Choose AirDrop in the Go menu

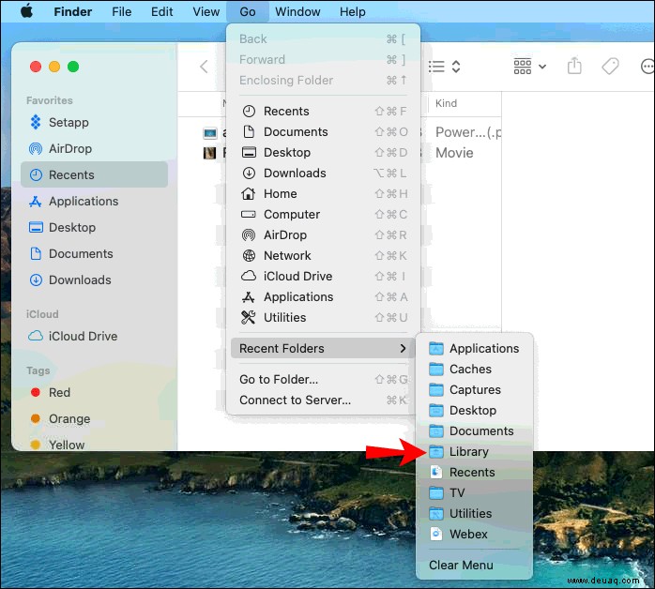[324, 235]
